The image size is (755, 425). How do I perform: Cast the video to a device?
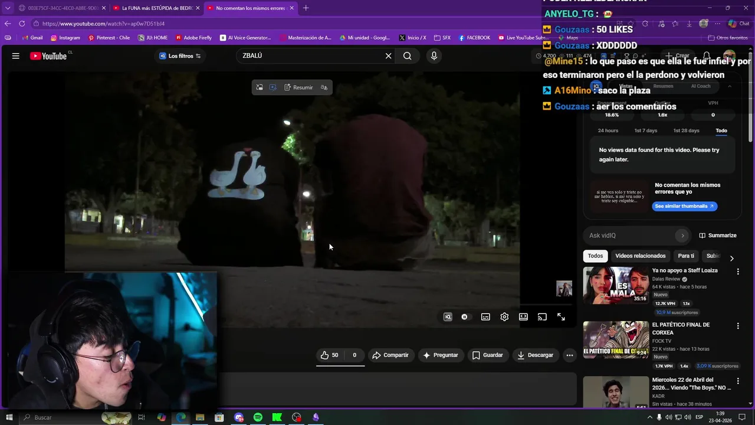pyautogui.click(x=542, y=317)
